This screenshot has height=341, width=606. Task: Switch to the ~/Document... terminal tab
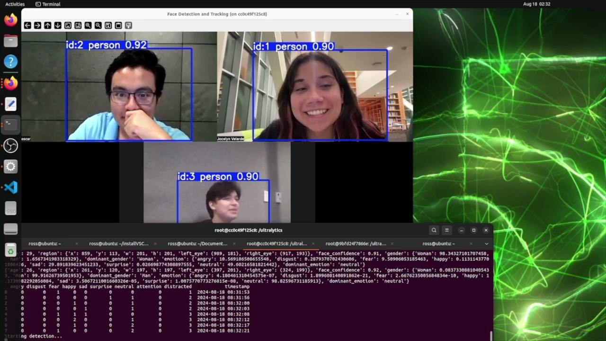tap(197, 243)
